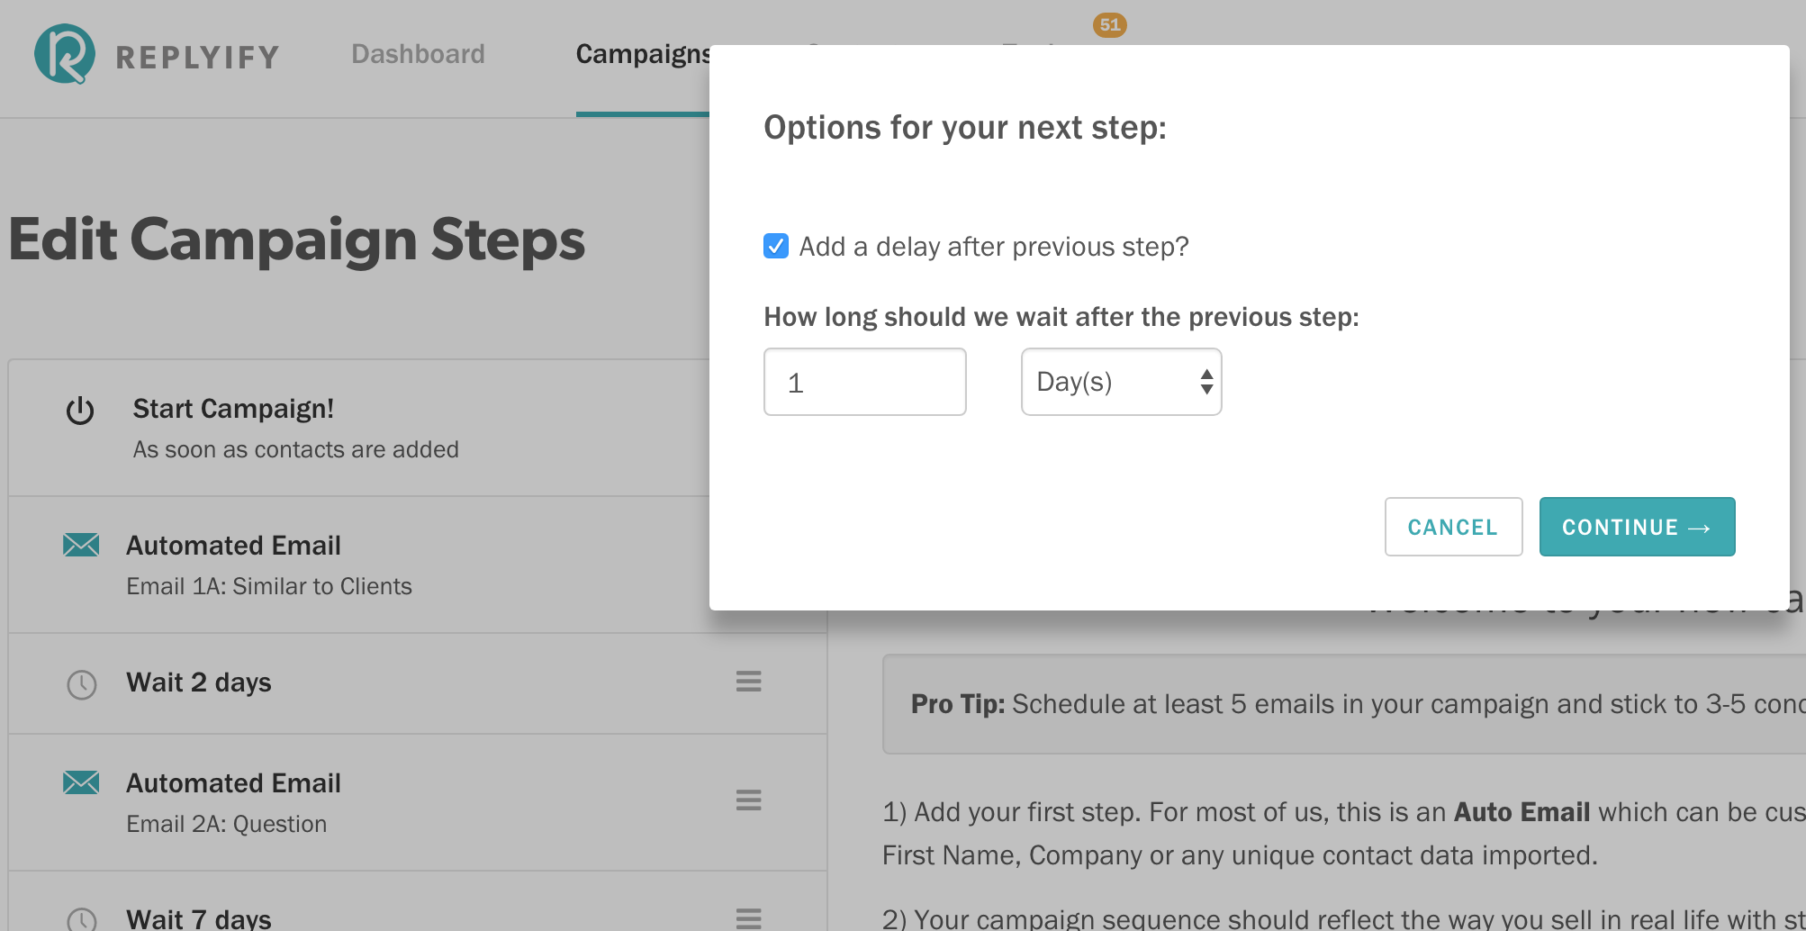Click the delay number input field

tap(864, 382)
